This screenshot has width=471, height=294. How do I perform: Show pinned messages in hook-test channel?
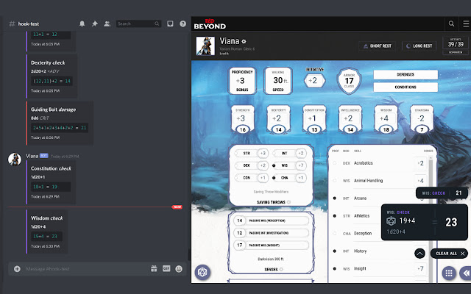(x=95, y=24)
